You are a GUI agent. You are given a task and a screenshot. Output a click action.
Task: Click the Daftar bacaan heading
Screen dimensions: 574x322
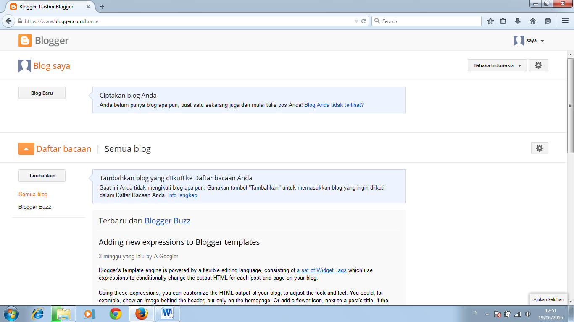click(64, 149)
